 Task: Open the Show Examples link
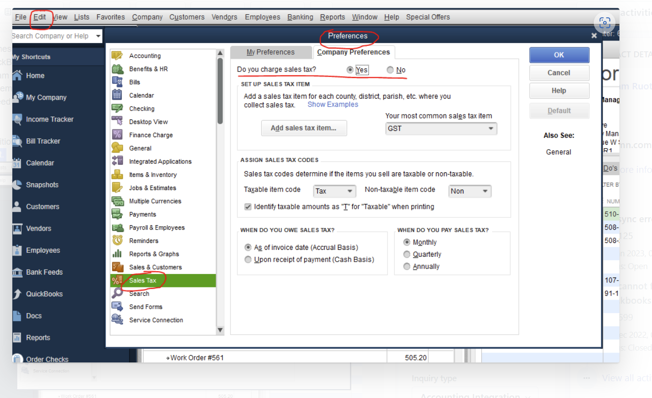tap(333, 105)
